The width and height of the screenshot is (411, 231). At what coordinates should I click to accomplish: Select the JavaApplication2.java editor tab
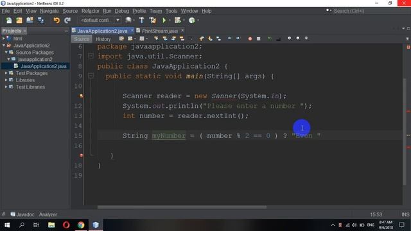click(102, 31)
